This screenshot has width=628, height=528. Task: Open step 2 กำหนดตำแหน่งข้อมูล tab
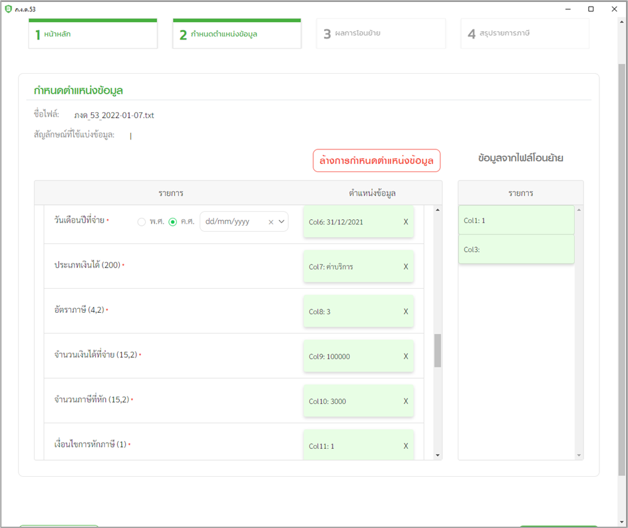pyautogui.click(x=237, y=34)
